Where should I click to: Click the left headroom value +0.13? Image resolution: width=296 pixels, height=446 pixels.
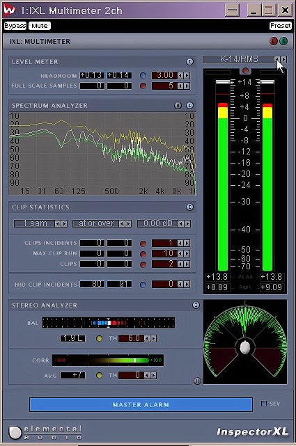pos(92,75)
